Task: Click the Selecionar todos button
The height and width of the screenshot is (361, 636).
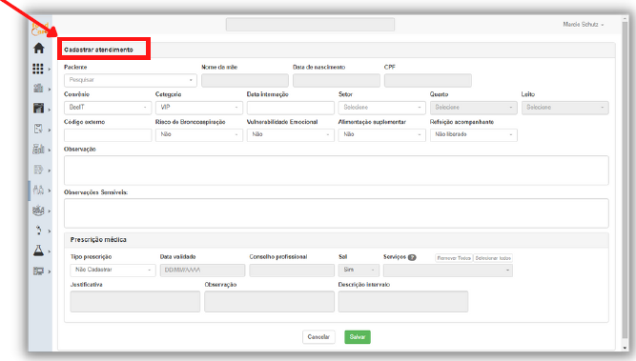Action: (x=493, y=258)
